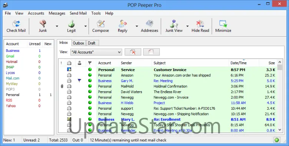The width and height of the screenshot is (289, 146).
Task: Select "The Endless River" message subject
Action: tap(167, 92)
